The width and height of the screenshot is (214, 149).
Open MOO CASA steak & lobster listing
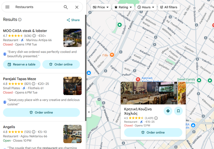point(25,31)
